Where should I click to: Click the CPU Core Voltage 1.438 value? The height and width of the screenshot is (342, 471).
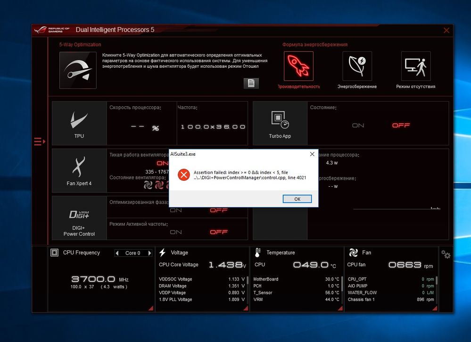click(227, 265)
